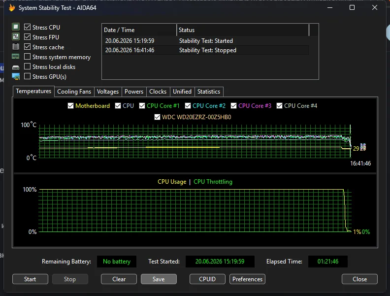Image resolution: width=390 pixels, height=296 pixels.
Task: Toggle CPU Core #1 graph checkbox
Action: (x=142, y=106)
